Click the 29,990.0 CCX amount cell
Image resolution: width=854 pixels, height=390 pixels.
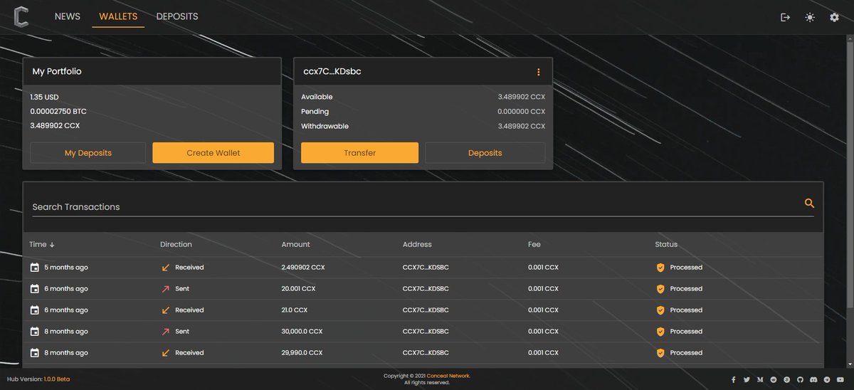302,353
